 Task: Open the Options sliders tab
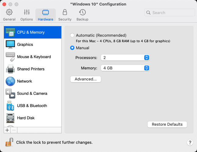(x=27, y=15)
